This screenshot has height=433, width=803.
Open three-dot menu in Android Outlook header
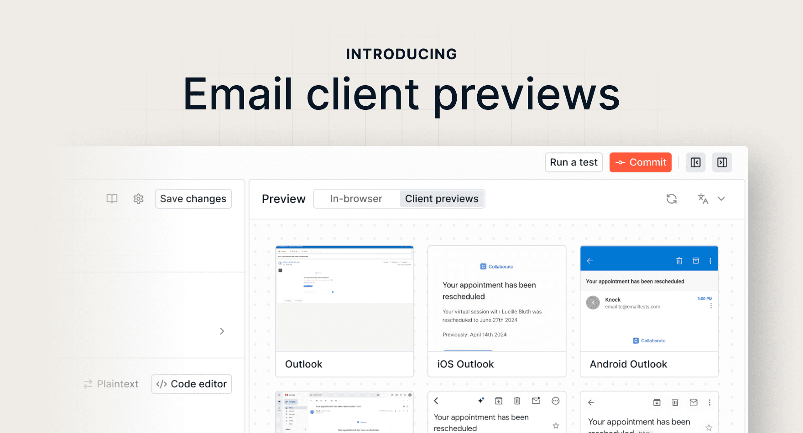710,261
